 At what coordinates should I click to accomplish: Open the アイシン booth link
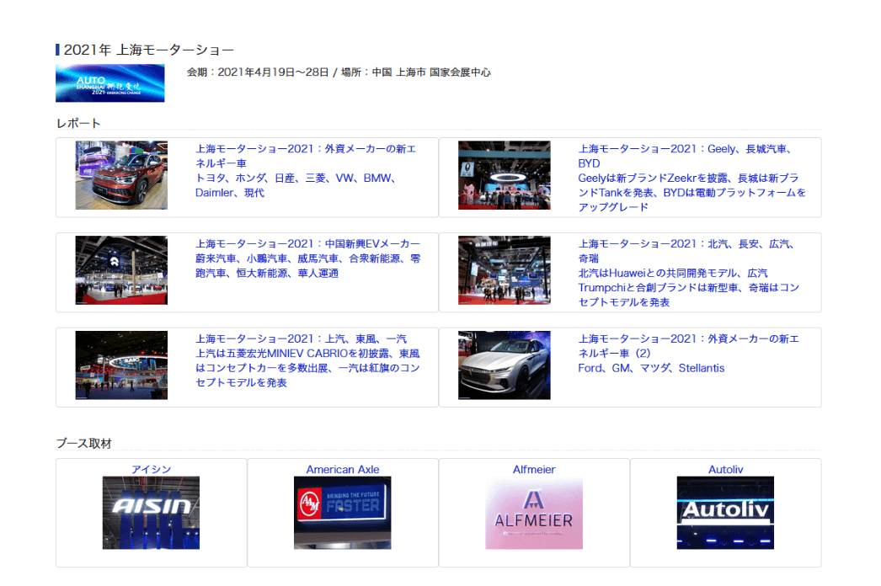(151, 469)
